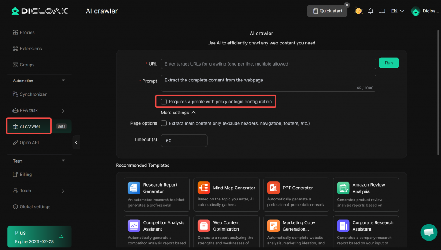The height and width of the screenshot is (250, 441).
Task: Click the notification bell icon
Action: [x=370, y=11]
